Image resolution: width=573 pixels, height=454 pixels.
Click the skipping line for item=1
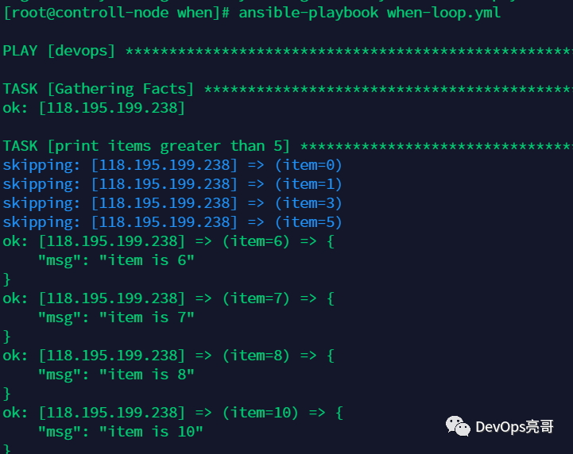(x=172, y=184)
